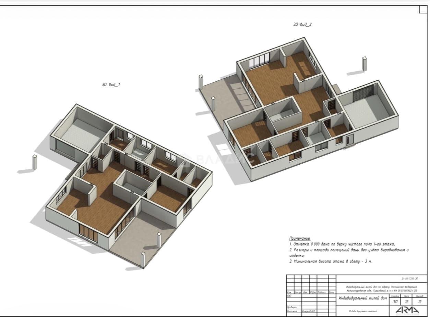The image size is (430, 317).
Task: Click the 'Стадия' header cell
Action: [x=395, y=296]
